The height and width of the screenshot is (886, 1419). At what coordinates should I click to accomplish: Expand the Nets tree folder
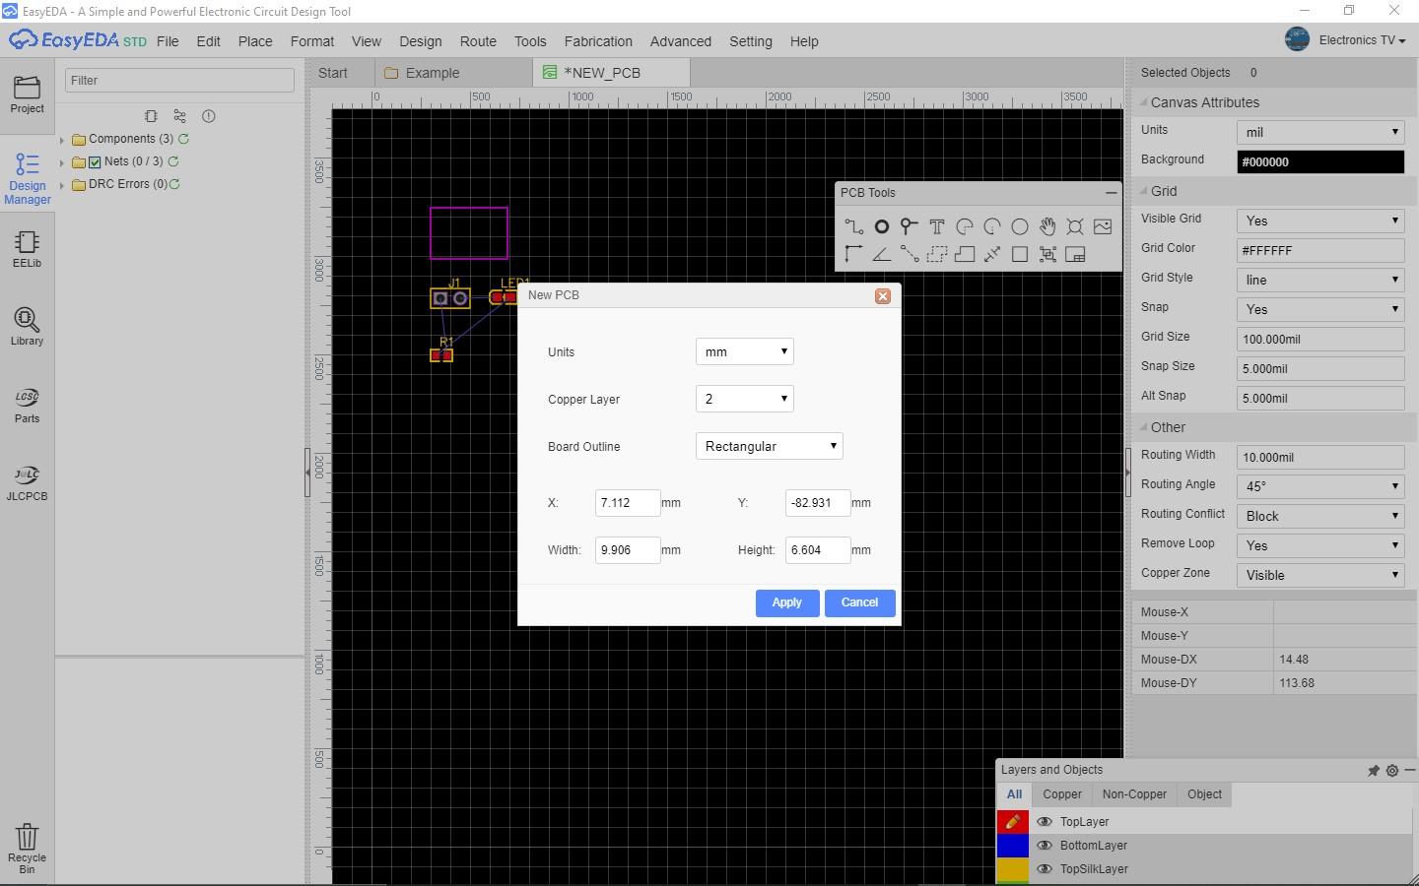tap(62, 162)
